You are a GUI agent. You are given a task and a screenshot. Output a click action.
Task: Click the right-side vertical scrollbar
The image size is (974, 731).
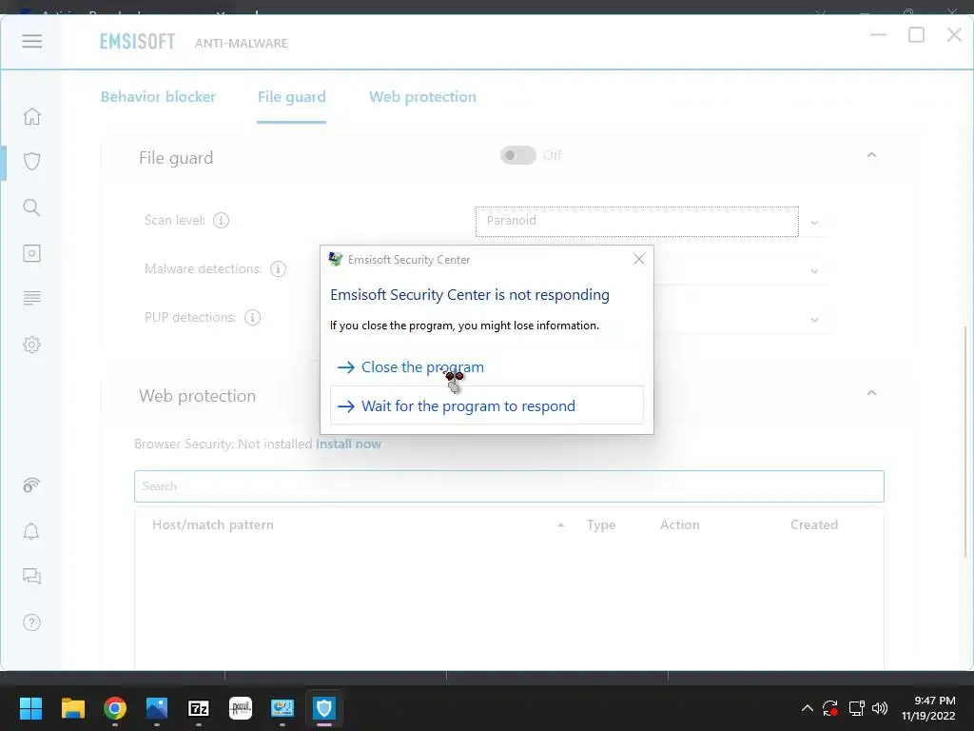tap(966, 442)
